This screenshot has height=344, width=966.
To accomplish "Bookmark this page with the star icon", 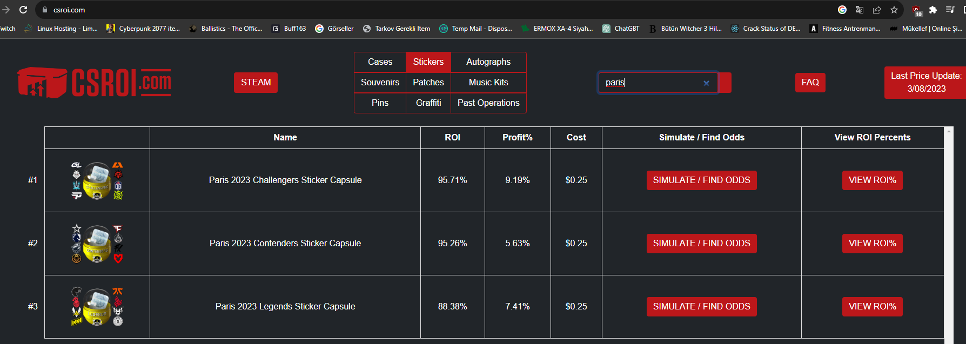I will [x=894, y=10].
